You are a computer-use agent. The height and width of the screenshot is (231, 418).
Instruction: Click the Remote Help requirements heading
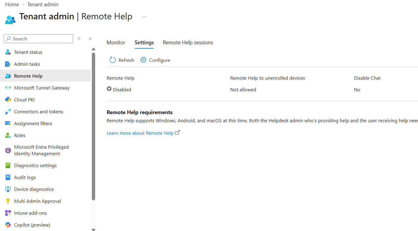pos(140,112)
